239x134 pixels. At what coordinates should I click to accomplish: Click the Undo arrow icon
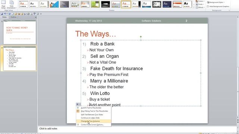tap(5, 14)
